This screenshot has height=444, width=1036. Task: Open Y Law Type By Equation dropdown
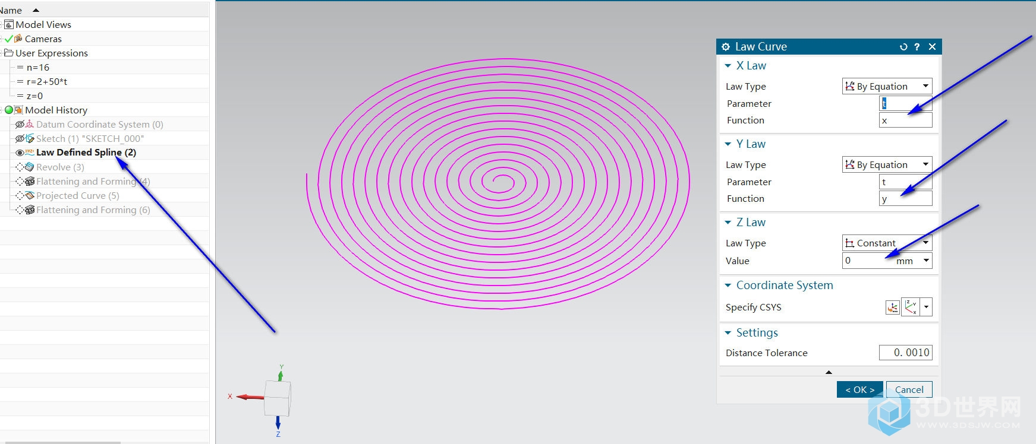tap(887, 164)
